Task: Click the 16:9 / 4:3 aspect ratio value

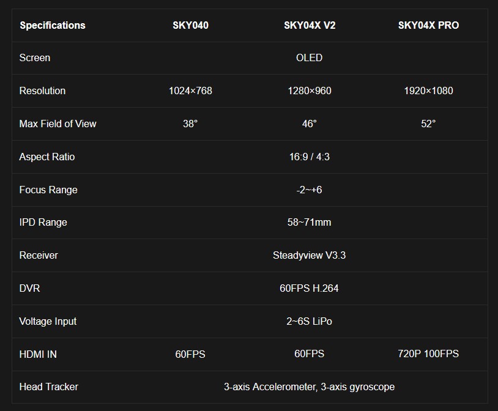Action: click(x=310, y=157)
